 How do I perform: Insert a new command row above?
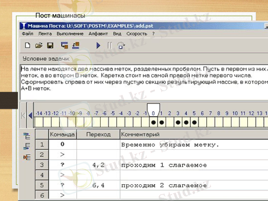28,136
